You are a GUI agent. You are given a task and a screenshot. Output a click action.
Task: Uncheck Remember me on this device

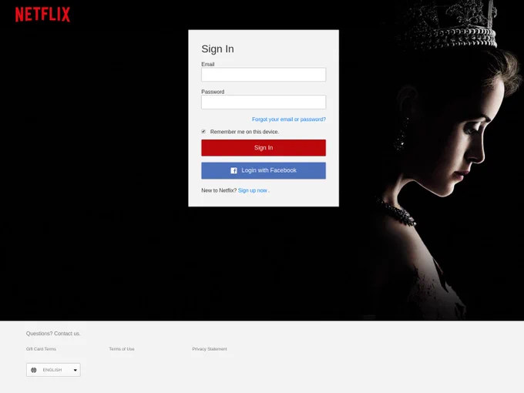coord(203,131)
